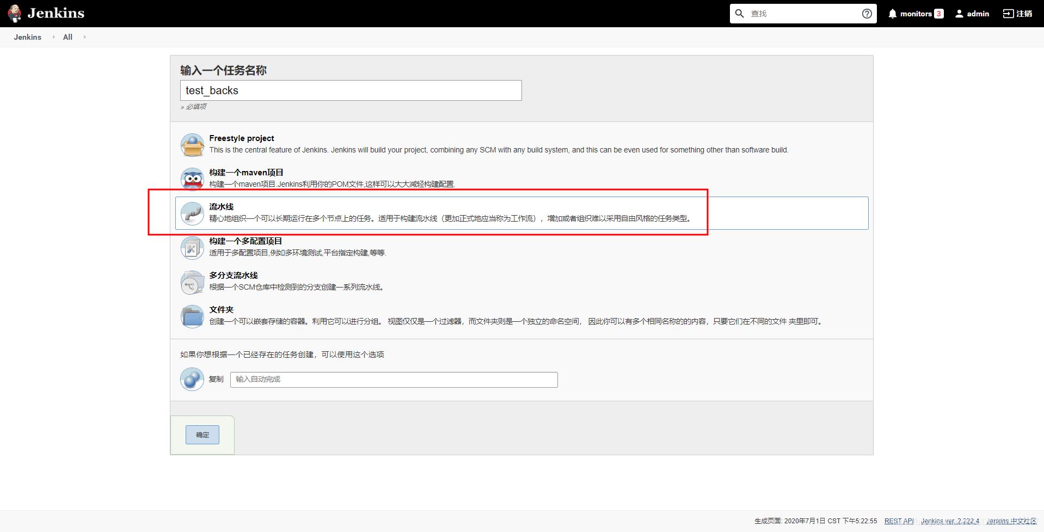The width and height of the screenshot is (1044, 532).
Task: Open the monitors notification bell
Action: [892, 14]
